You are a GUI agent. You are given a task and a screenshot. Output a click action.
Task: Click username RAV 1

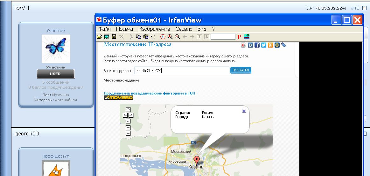[x=22, y=8]
